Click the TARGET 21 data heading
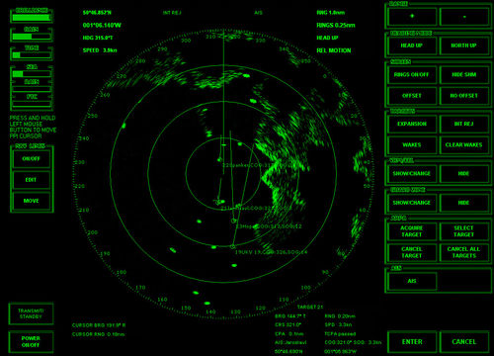Image resolution: width=494 pixels, height=356 pixels. pyautogui.click(x=310, y=308)
